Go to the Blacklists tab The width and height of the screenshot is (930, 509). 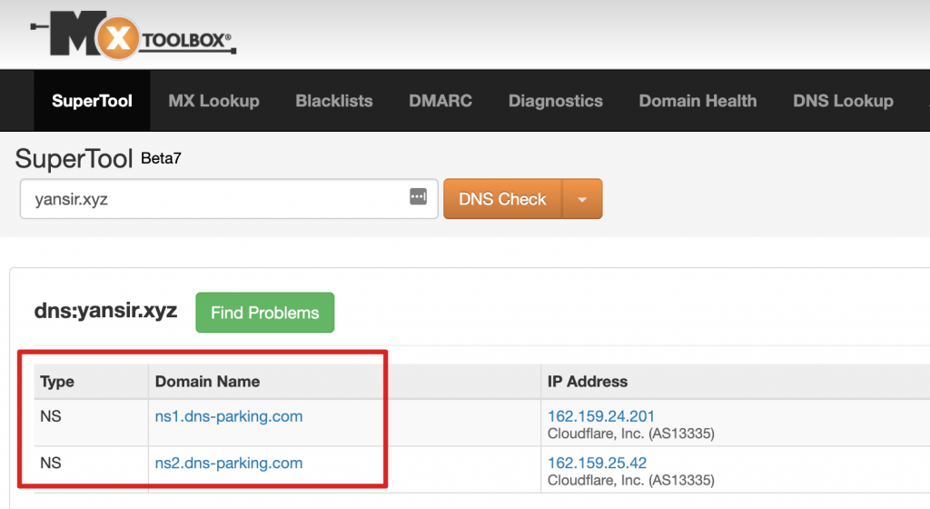[334, 101]
